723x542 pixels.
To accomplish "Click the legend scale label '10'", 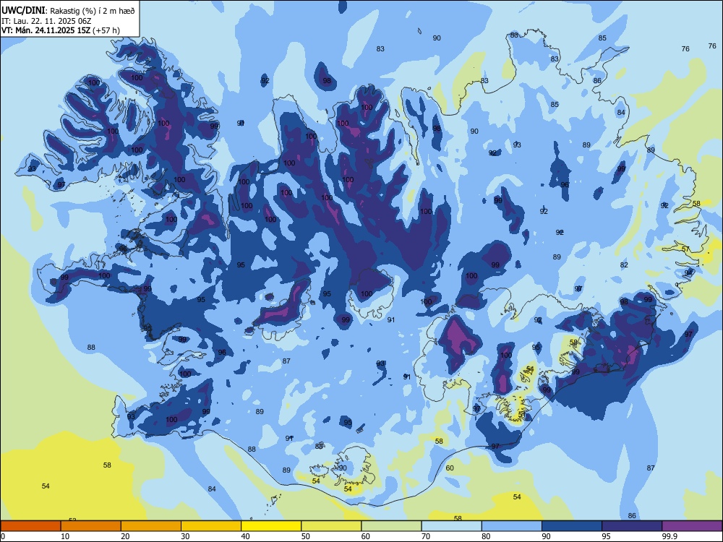I will tap(65, 536).
